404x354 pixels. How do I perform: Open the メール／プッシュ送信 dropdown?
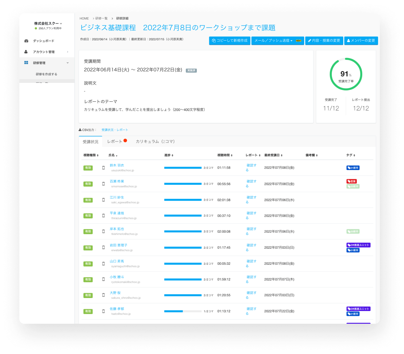point(278,41)
